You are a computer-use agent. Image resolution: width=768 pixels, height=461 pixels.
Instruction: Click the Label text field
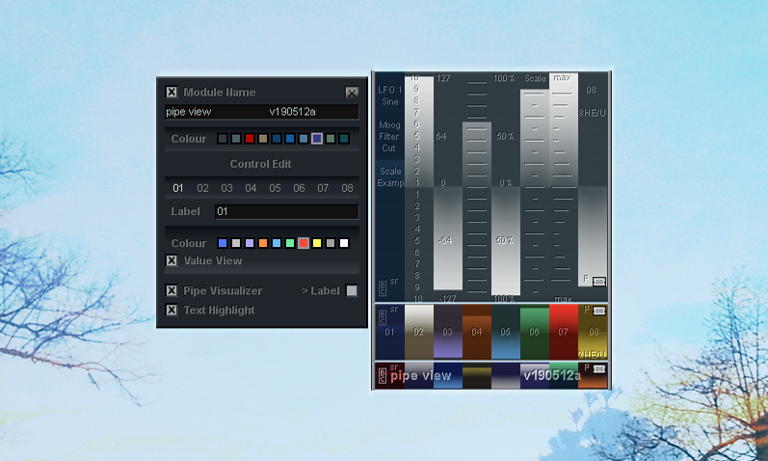pyautogui.click(x=285, y=211)
